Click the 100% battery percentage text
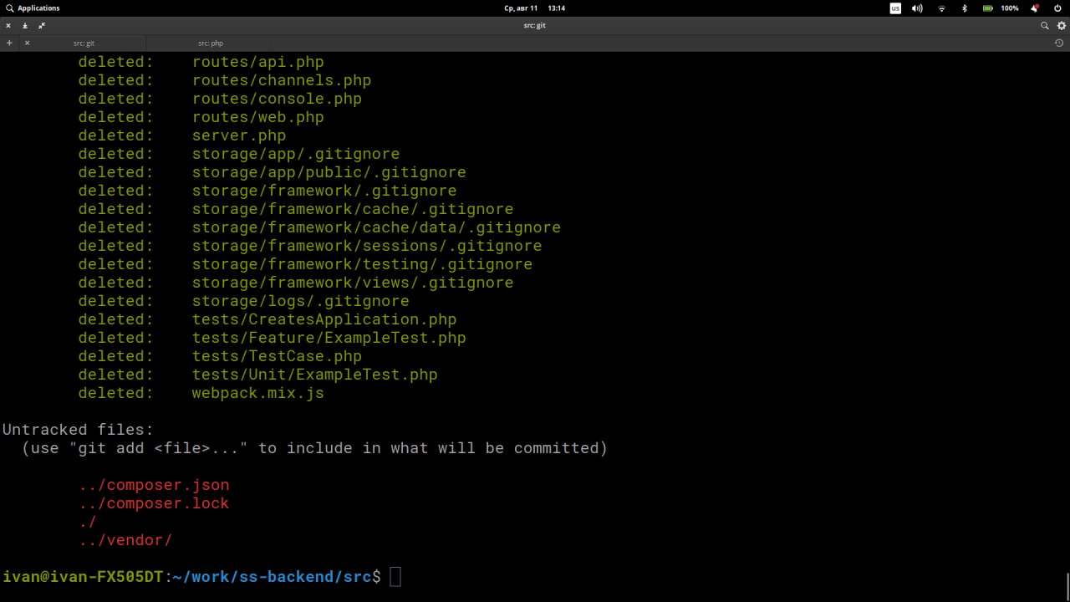Screen dimensions: 1070x602 pyautogui.click(x=1010, y=8)
